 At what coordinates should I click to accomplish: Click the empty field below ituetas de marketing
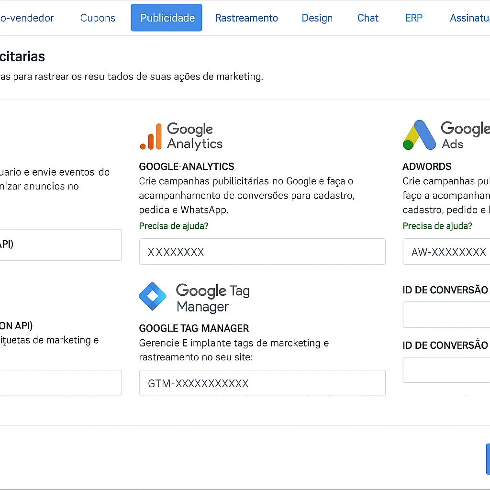(61, 382)
